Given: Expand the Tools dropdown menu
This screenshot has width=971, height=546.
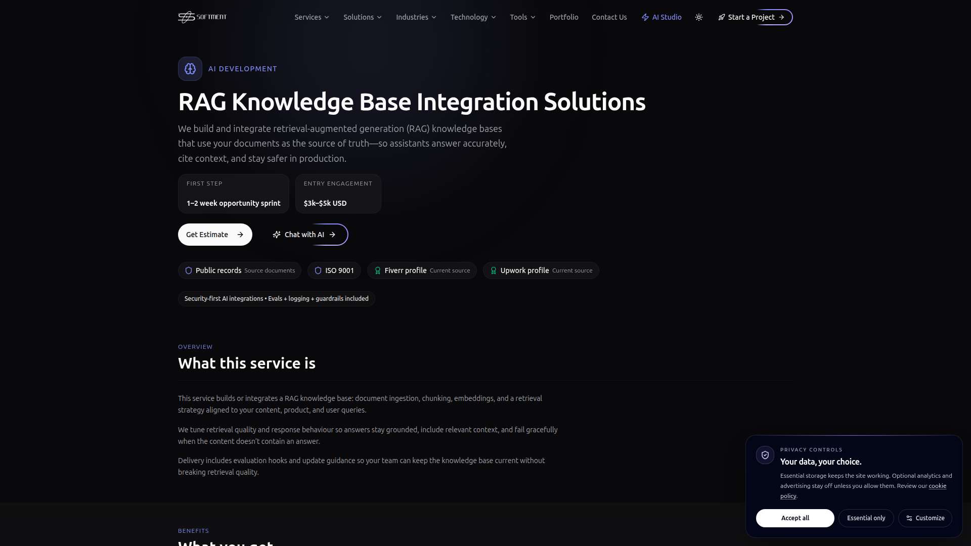Looking at the screenshot, I should point(523,17).
